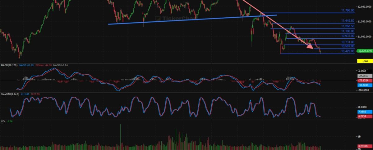This screenshot has width=373, height=150.
Task: Click the pink downtrend arrow head
Action: (x=310, y=46)
